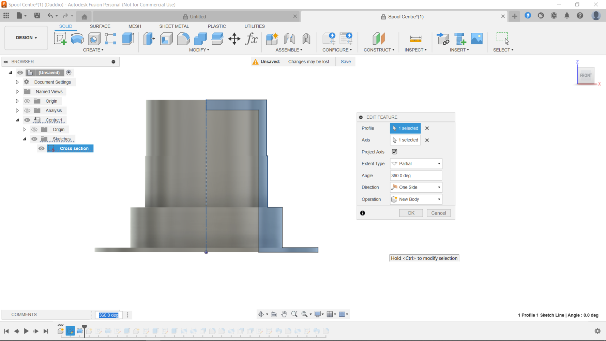Open Change Parameters (fx) tool
The image size is (606, 341).
tap(252, 39)
